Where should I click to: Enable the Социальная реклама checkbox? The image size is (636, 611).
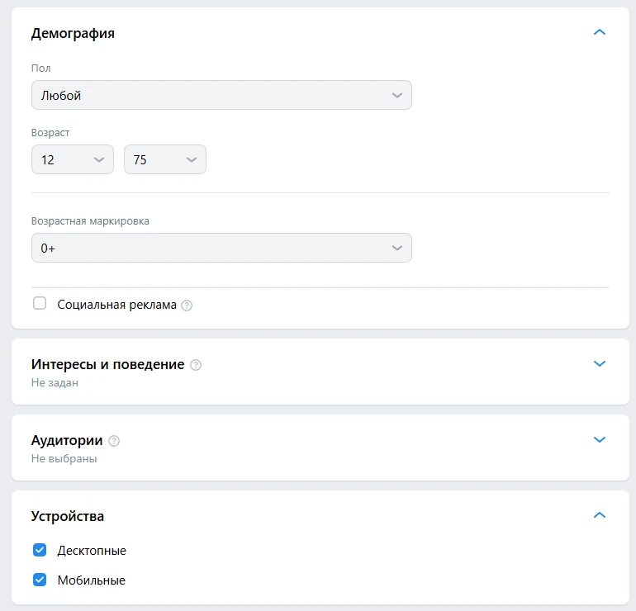pos(40,304)
